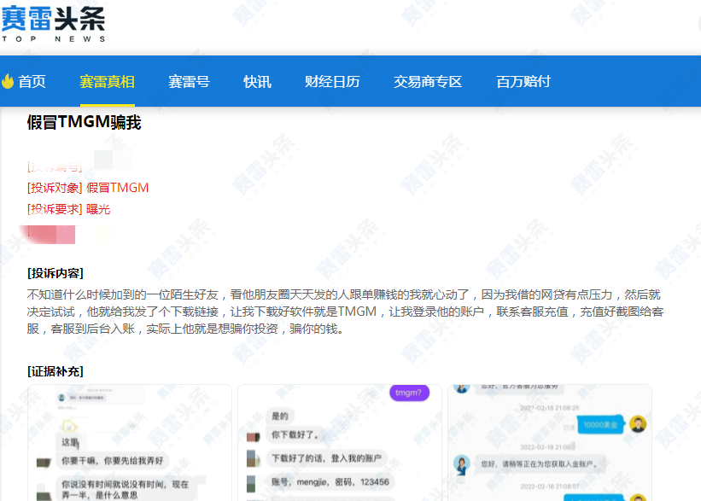This screenshot has height=501, width=701.
Task: Click the [投诉要求] 曝光 line
Action: point(69,209)
